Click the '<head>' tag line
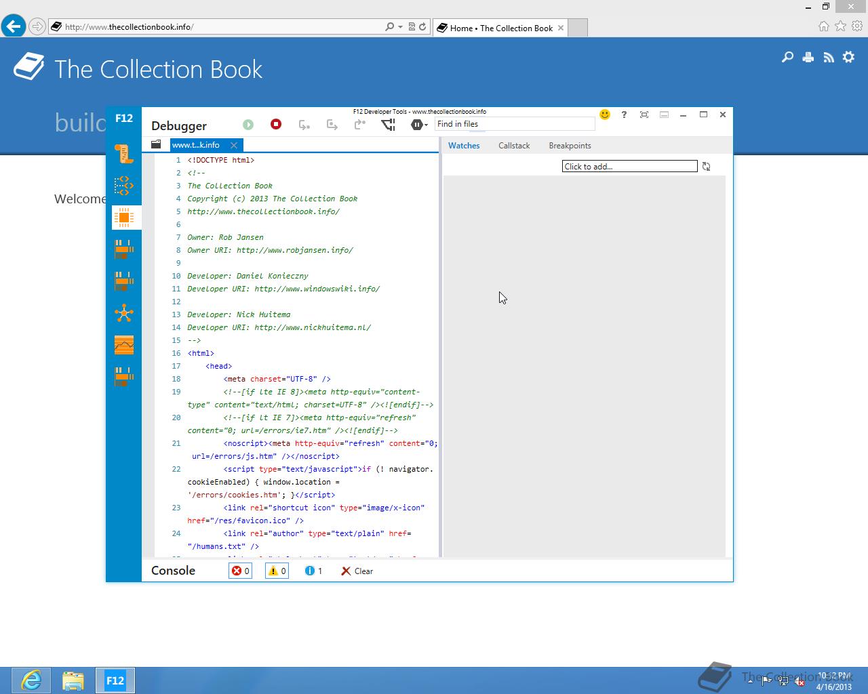868x694 pixels. pos(219,366)
